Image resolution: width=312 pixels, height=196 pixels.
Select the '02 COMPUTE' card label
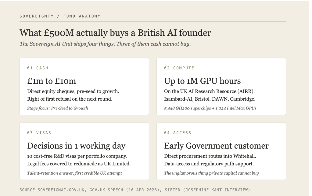tap(179, 68)
